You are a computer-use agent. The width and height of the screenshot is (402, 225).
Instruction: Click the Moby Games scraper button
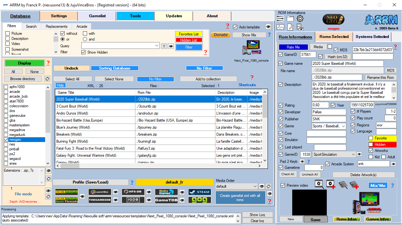pos(166,192)
